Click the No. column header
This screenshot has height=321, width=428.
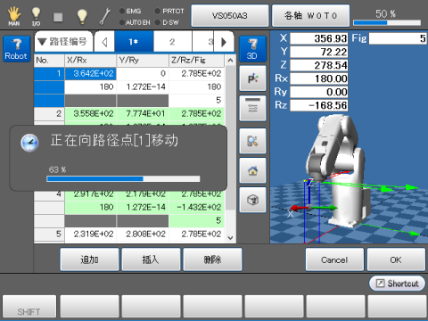point(49,61)
